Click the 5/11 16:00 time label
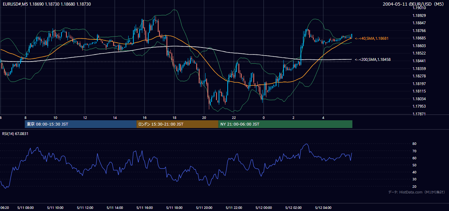The width and height of the screenshot is (449, 211). 144,208
